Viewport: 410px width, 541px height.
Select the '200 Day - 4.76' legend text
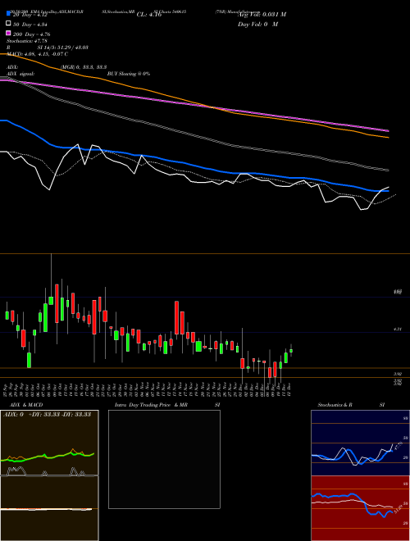[31, 34]
